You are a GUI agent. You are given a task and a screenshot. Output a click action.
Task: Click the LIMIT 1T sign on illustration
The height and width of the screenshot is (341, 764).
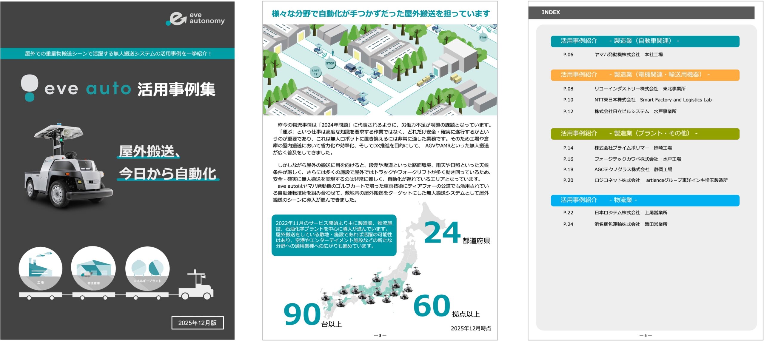click(x=315, y=72)
